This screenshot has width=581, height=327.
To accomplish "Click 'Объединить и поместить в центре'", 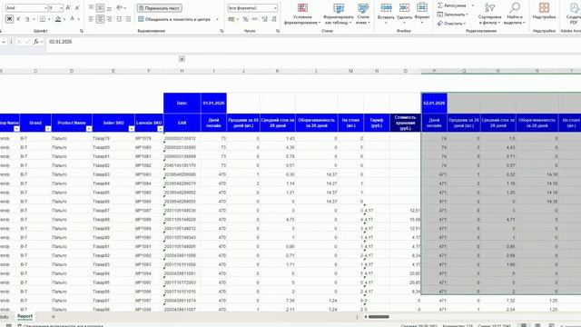I will pyautogui.click(x=174, y=19).
